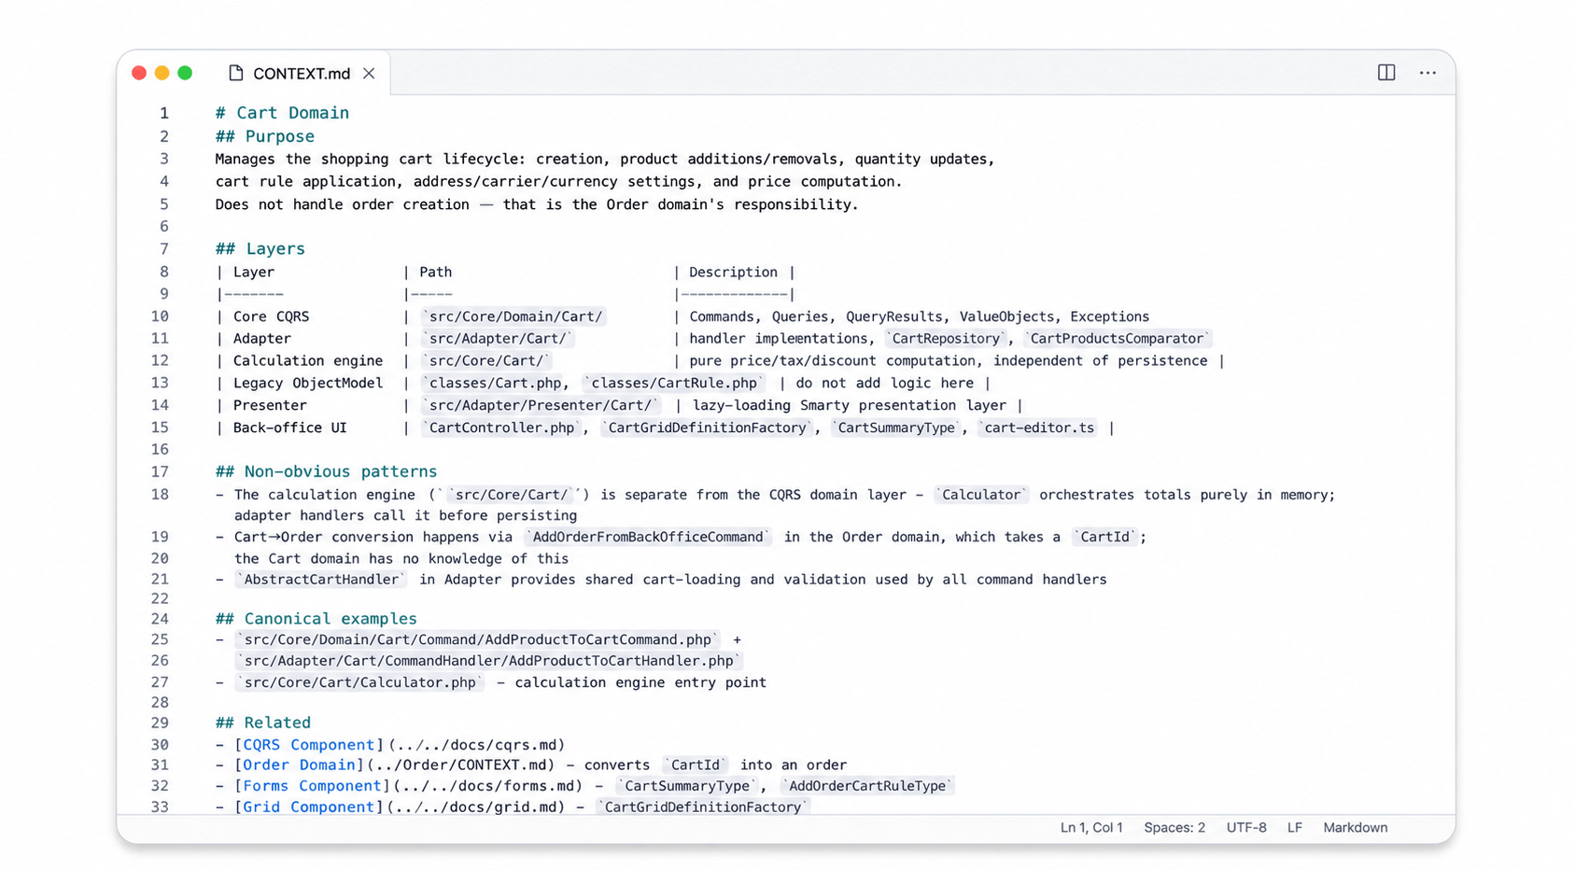Screen dimensions: 1575x870
Task: Change encoding via UTF-8 status item
Action: coord(1246,828)
